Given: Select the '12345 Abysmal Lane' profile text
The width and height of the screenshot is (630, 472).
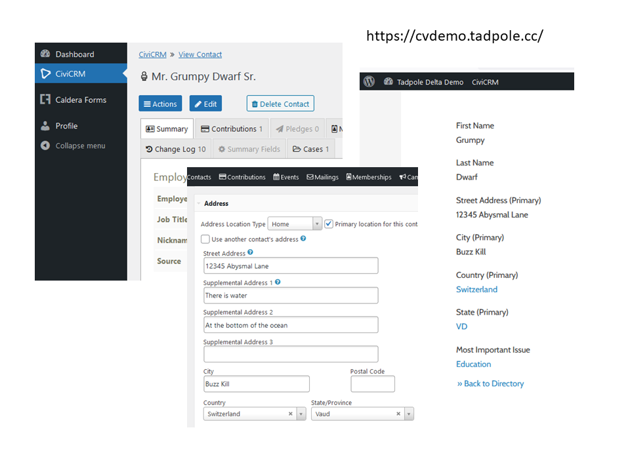Looking at the screenshot, I should click(492, 215).
